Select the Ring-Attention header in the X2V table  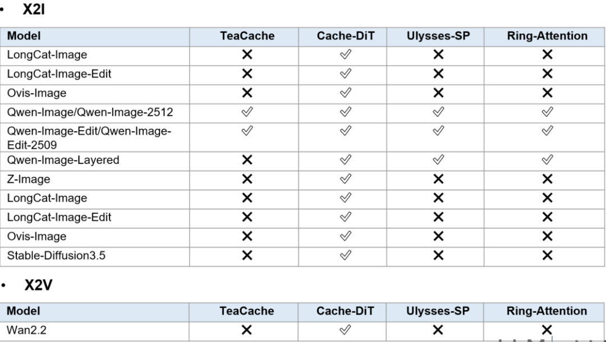click(547, 312)
